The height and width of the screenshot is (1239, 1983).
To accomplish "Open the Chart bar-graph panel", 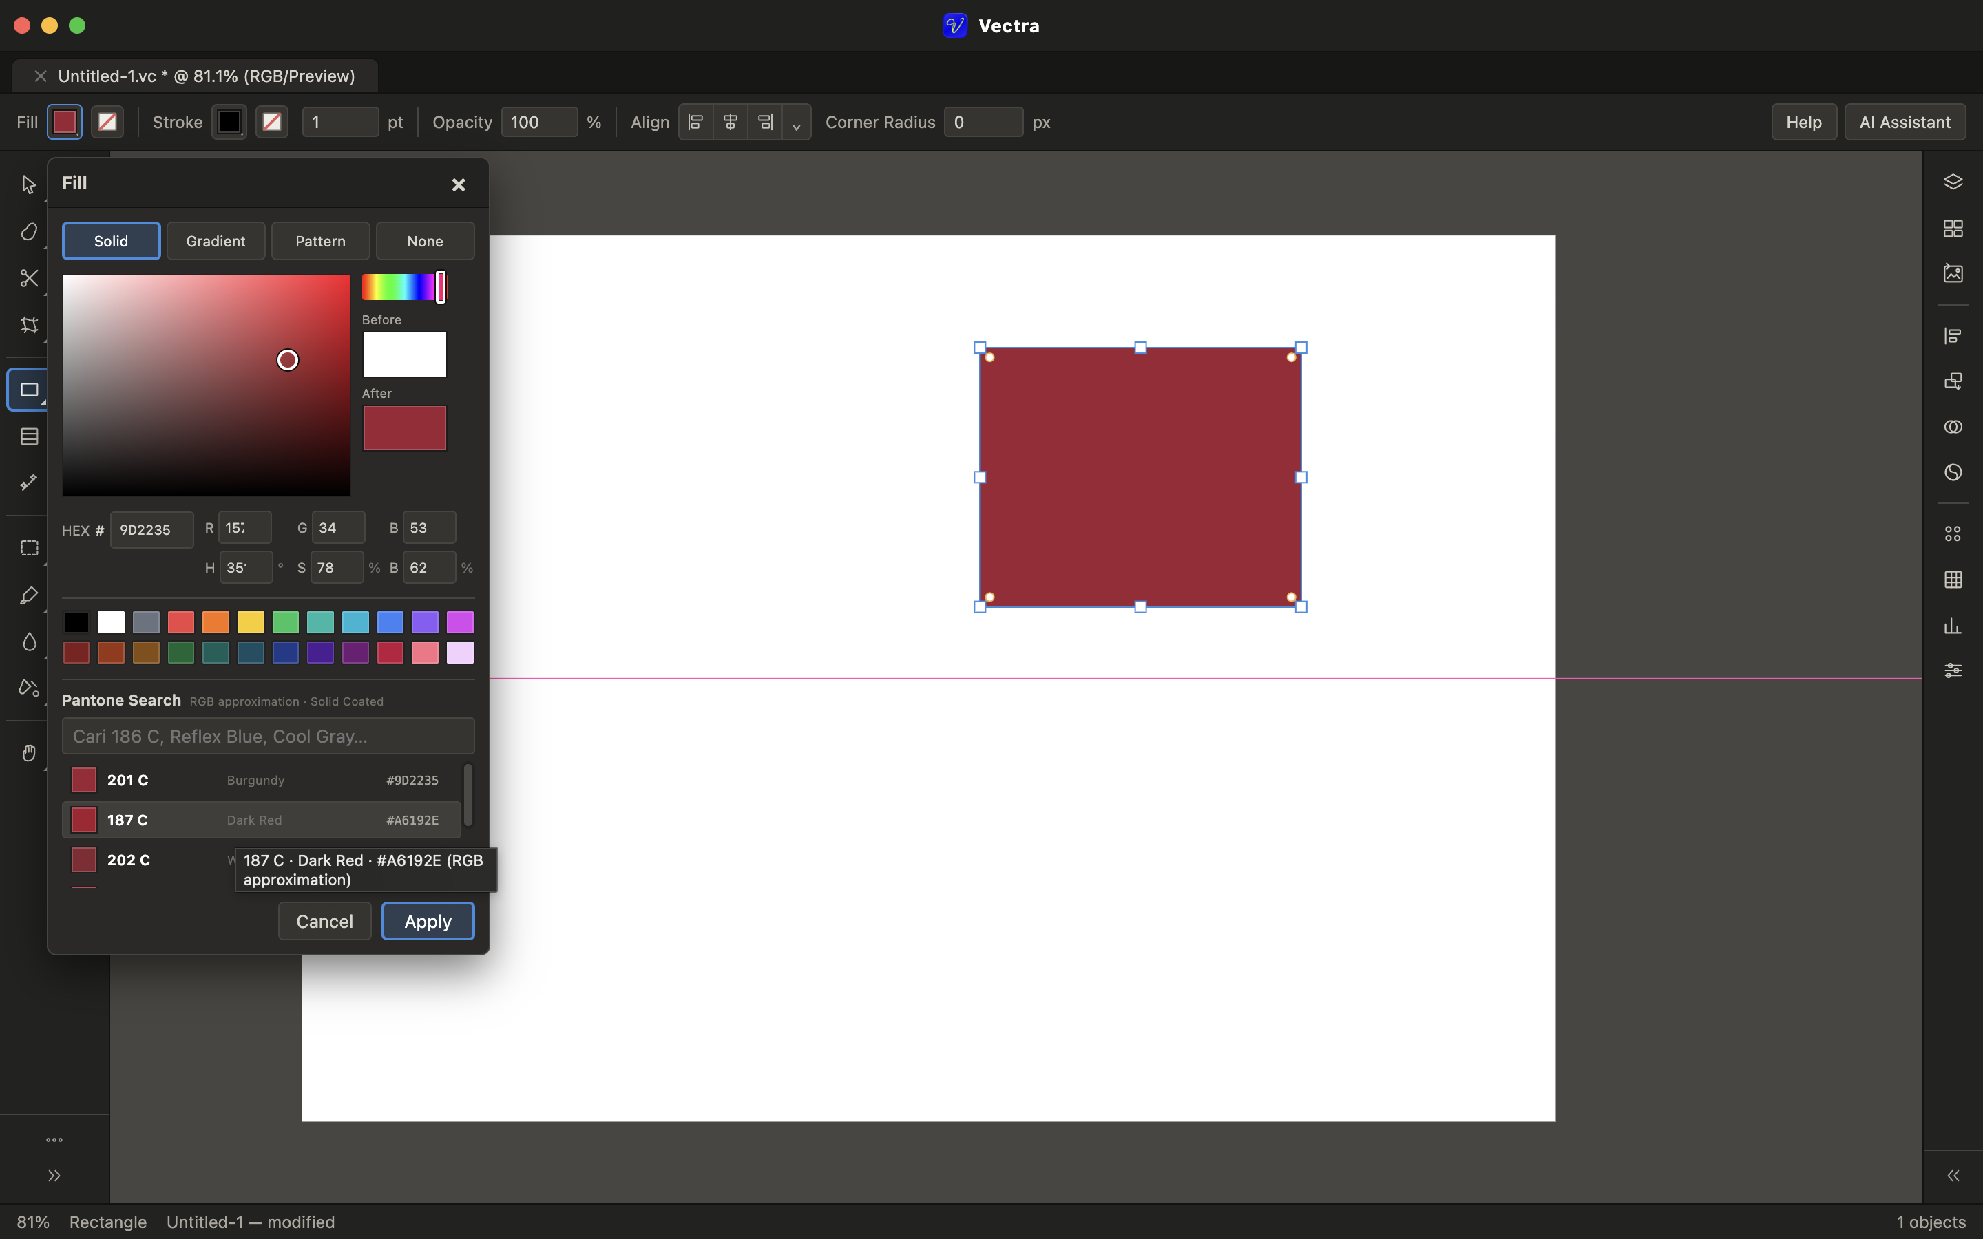I will [x=1953, y=625].
